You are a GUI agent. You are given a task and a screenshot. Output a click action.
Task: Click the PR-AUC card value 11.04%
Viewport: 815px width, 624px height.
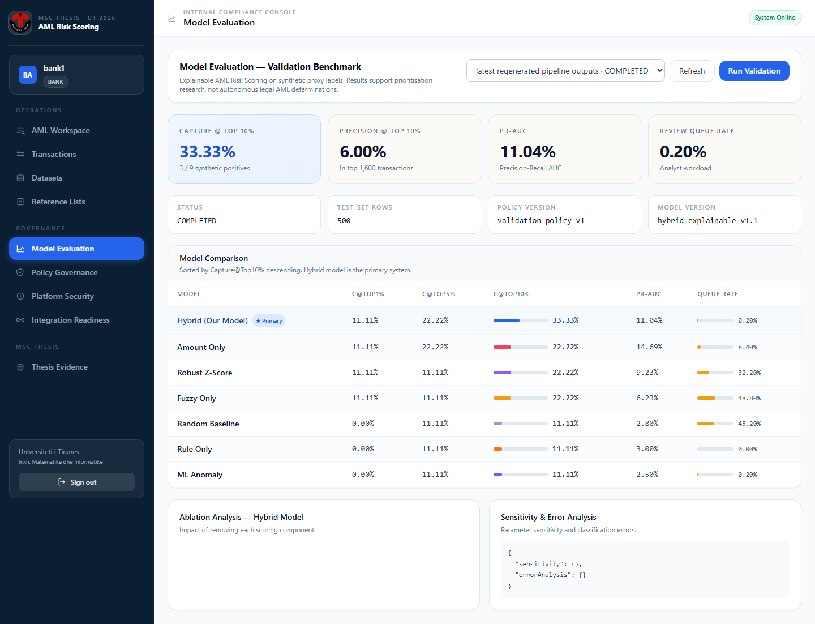click(x=527, y=152)
